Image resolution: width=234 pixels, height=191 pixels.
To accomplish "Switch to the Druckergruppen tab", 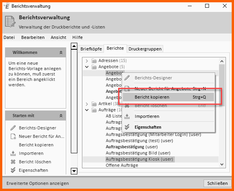I will (x=145, y=49).
